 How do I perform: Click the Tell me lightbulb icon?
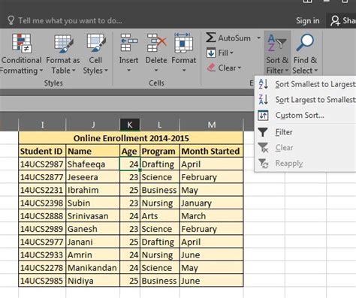[x=11, y=20]
